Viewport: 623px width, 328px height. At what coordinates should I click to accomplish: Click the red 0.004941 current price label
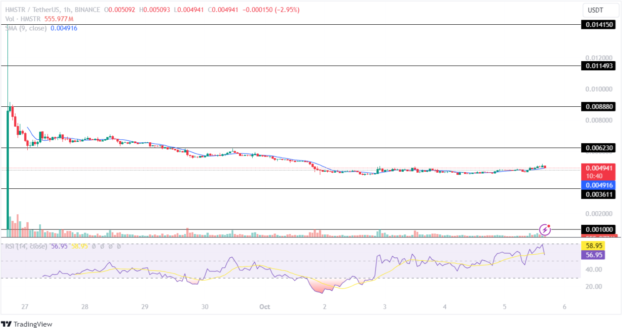(x=599, y=168)
